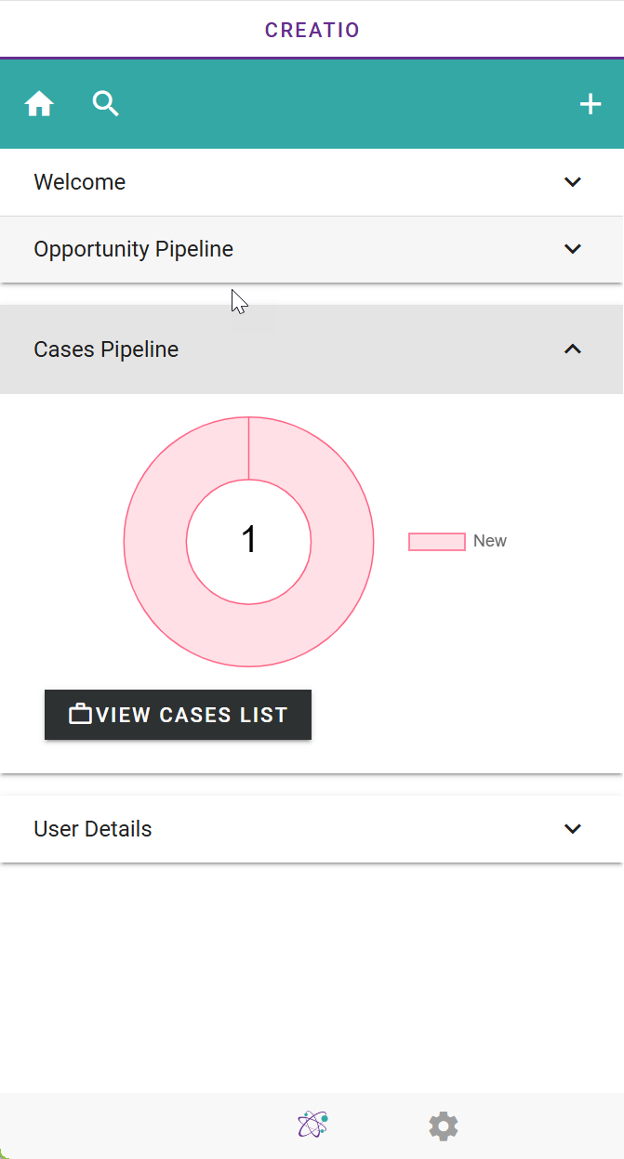624x1159 pixels.
Task: Open the View Cases List button
Action: [178, 715]
